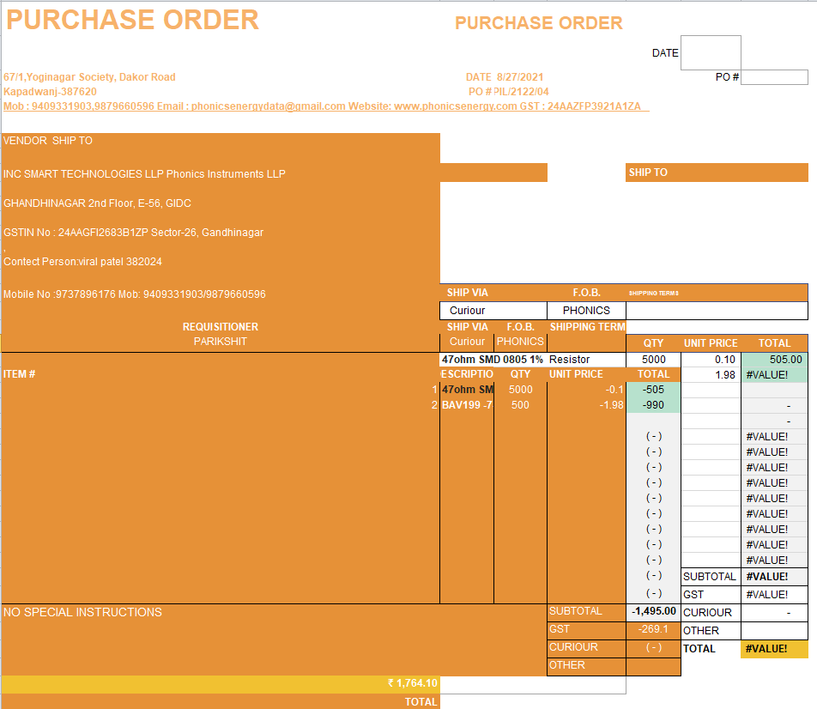Select the 47ohm SMD 0805 1% description cell
The image size is (817, 709).
coord(493,360)
